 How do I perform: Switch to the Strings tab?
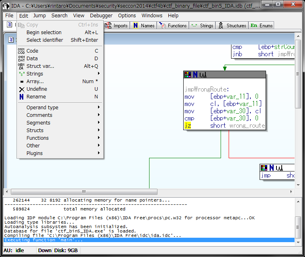point(202,25)
